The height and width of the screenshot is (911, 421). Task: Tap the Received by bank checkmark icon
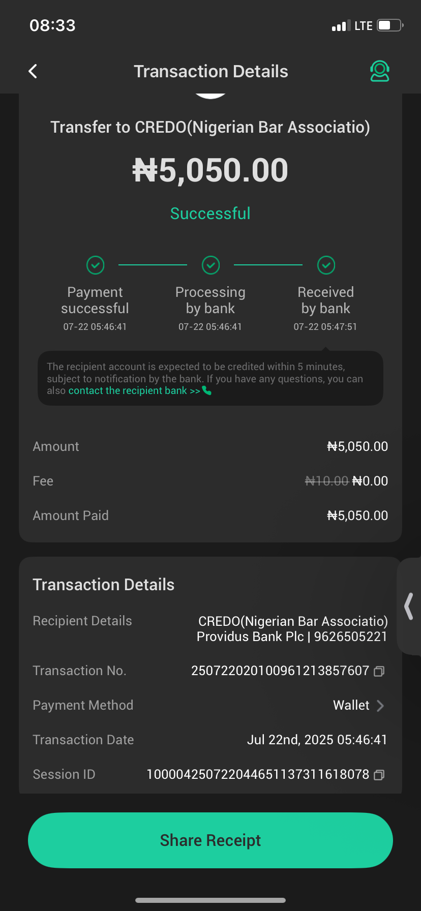click(326, 265)
